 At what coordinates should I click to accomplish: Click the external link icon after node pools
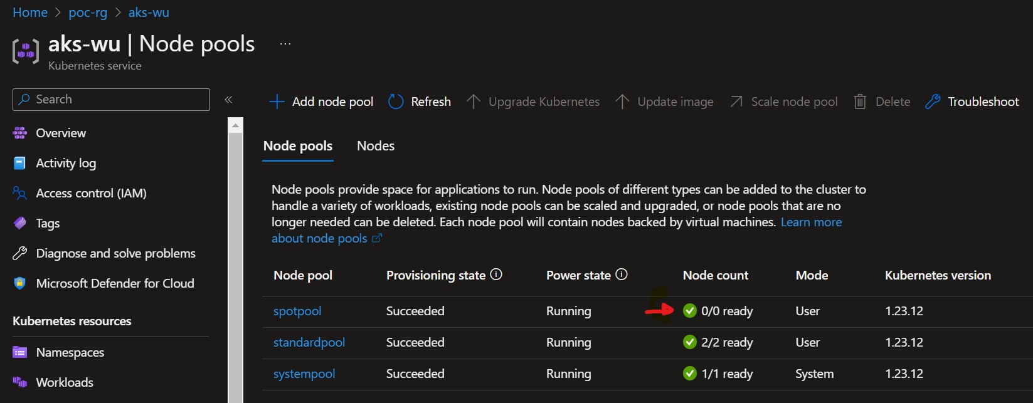point(377,238)
